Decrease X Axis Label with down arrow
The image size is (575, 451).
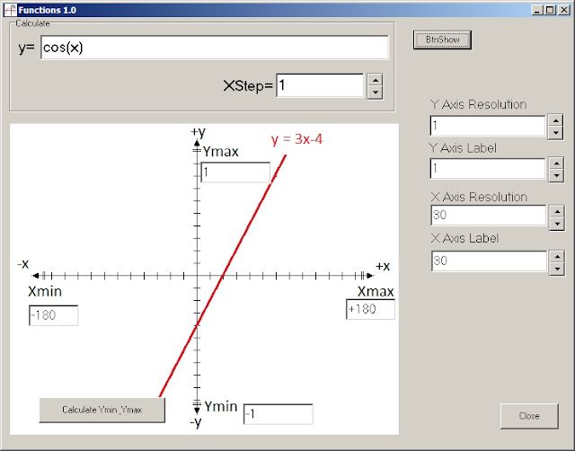tap(557, 270)
